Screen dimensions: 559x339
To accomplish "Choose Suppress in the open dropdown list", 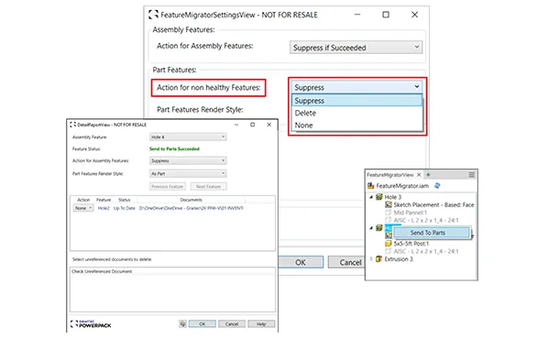I will click(356, 101).
